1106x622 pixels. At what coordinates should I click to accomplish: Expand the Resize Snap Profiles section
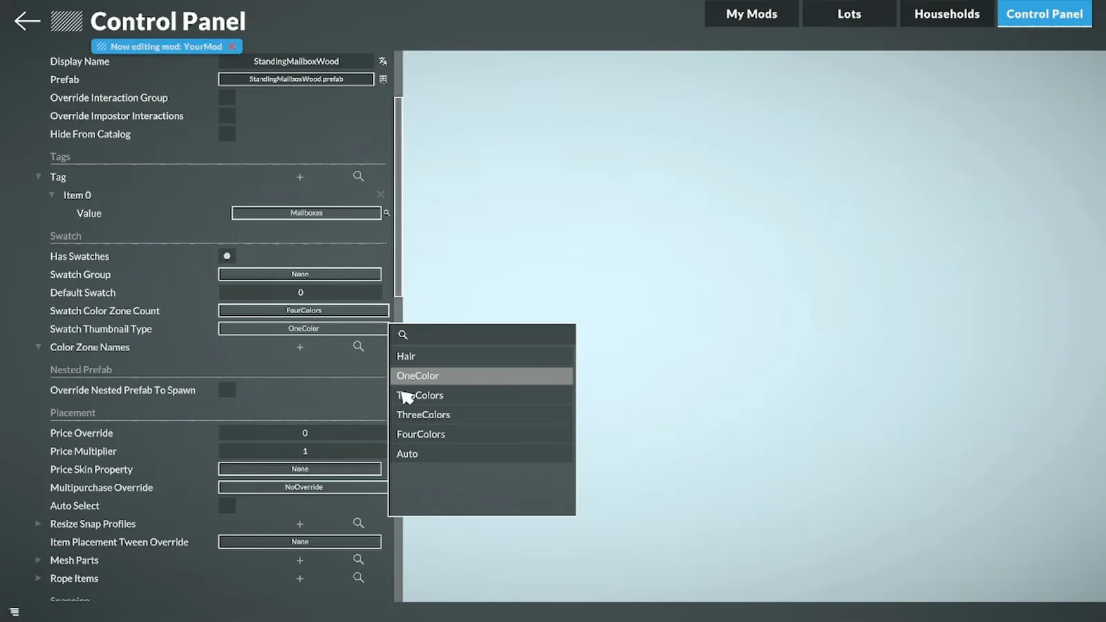pos(38,524)
